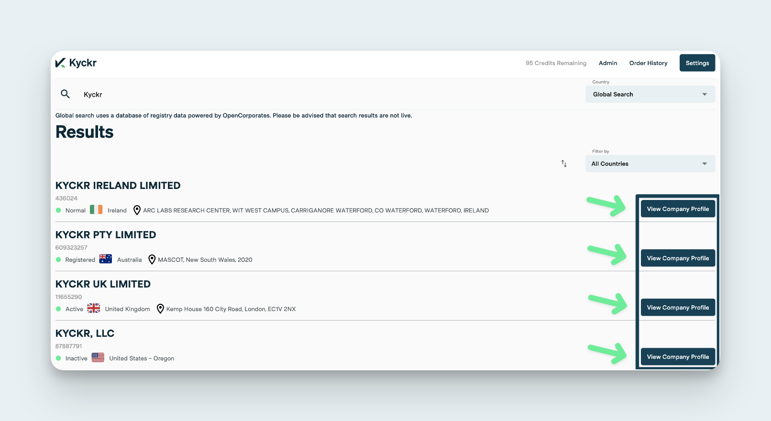Open Order History
The image size is (771, 421).
[x=648, y=63]
